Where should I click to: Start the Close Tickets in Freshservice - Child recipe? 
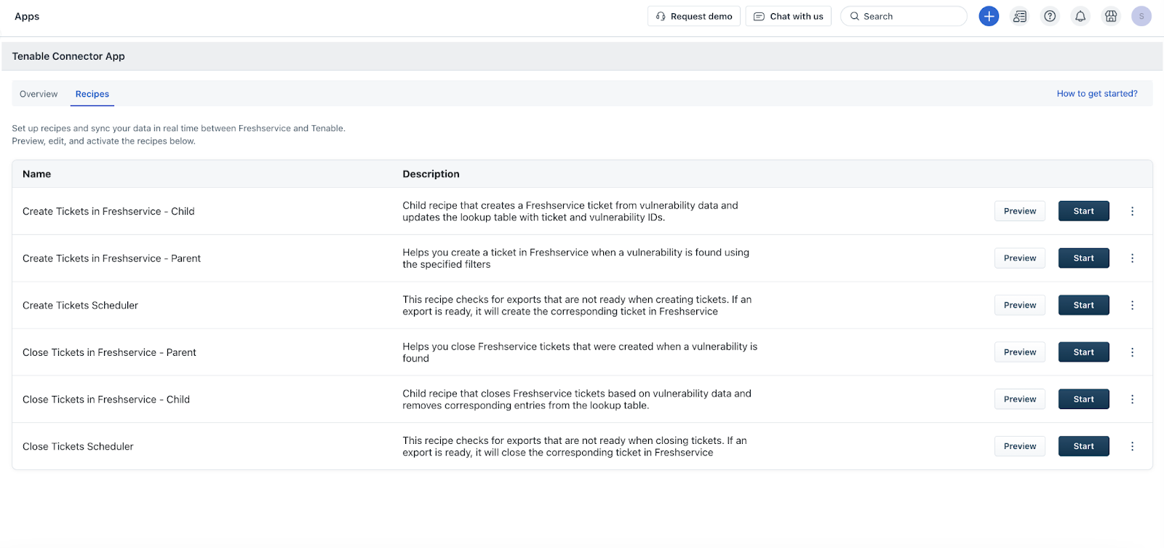coord(1083,399)
